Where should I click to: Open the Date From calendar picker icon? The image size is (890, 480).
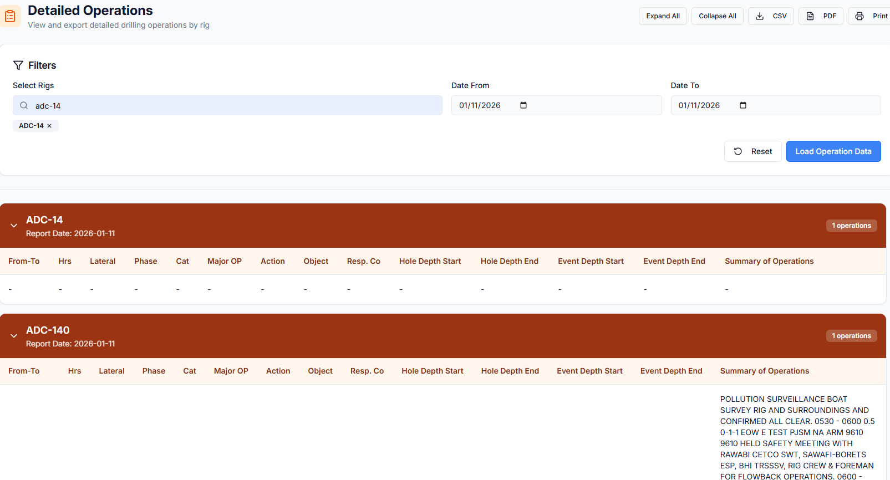click(x=523, y=105)
